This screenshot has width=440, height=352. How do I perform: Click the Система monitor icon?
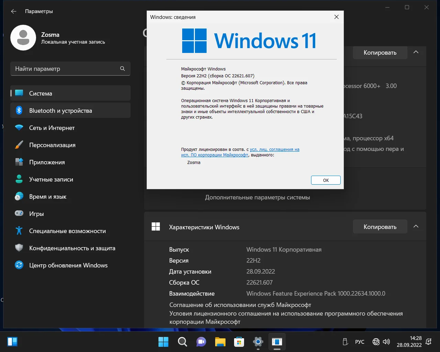coord(19,93)
